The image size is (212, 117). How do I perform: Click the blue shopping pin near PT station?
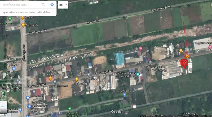[14, 69]
